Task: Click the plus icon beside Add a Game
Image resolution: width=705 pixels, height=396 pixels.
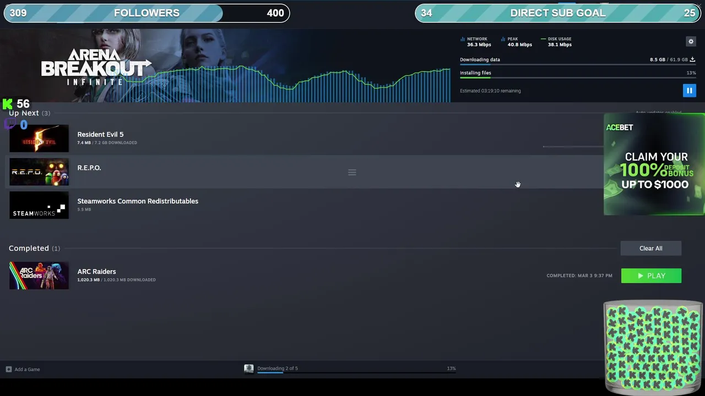Action: tap(8, 369)
